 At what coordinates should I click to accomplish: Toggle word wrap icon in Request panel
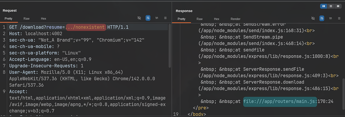[x=148, y=18]
